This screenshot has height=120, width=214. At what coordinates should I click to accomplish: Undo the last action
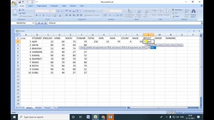pyautogui.click(x=23, y=2)
